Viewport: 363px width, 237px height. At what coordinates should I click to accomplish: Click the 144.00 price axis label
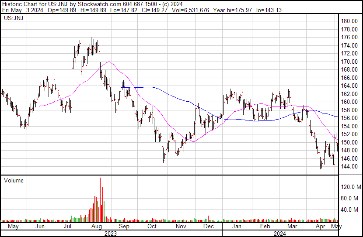349,166
